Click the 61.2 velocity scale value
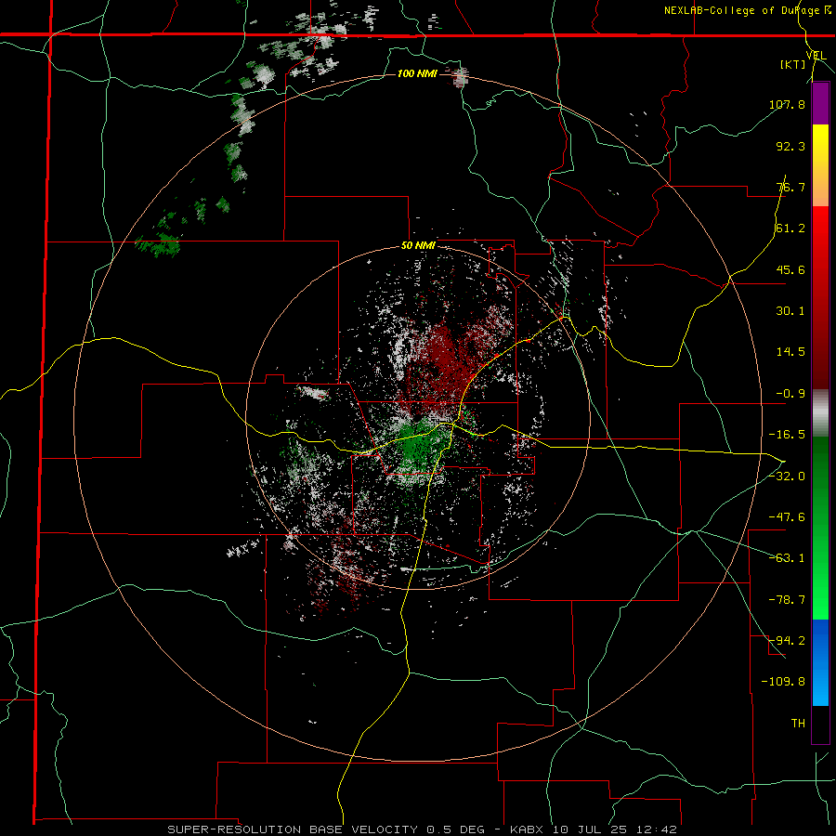The image size is (836, 836). point(790,229)
